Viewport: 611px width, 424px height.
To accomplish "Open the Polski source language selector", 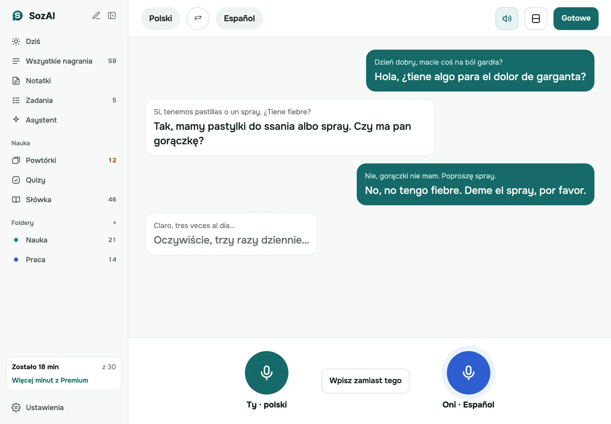I will tap(160, 18).
